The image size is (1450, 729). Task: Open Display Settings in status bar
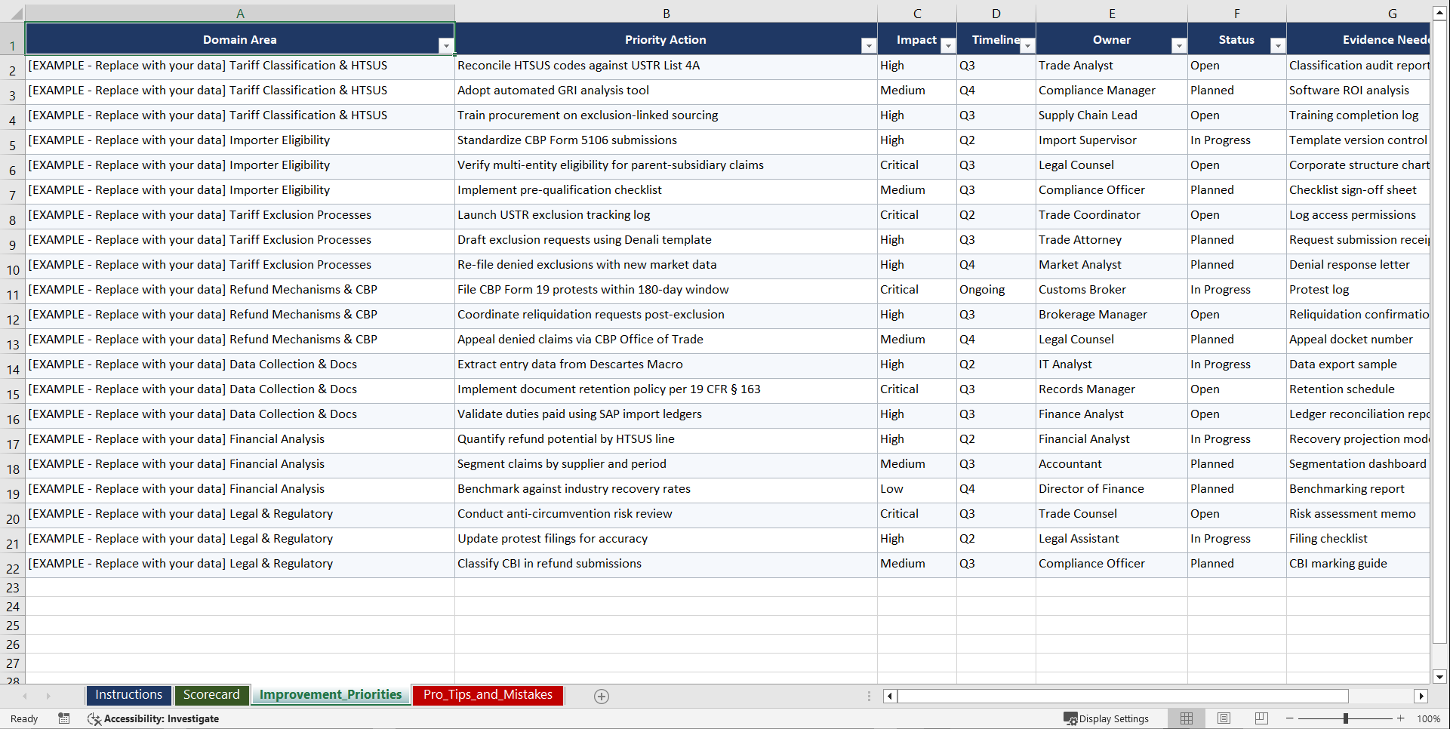click(x=1107, y=718)
